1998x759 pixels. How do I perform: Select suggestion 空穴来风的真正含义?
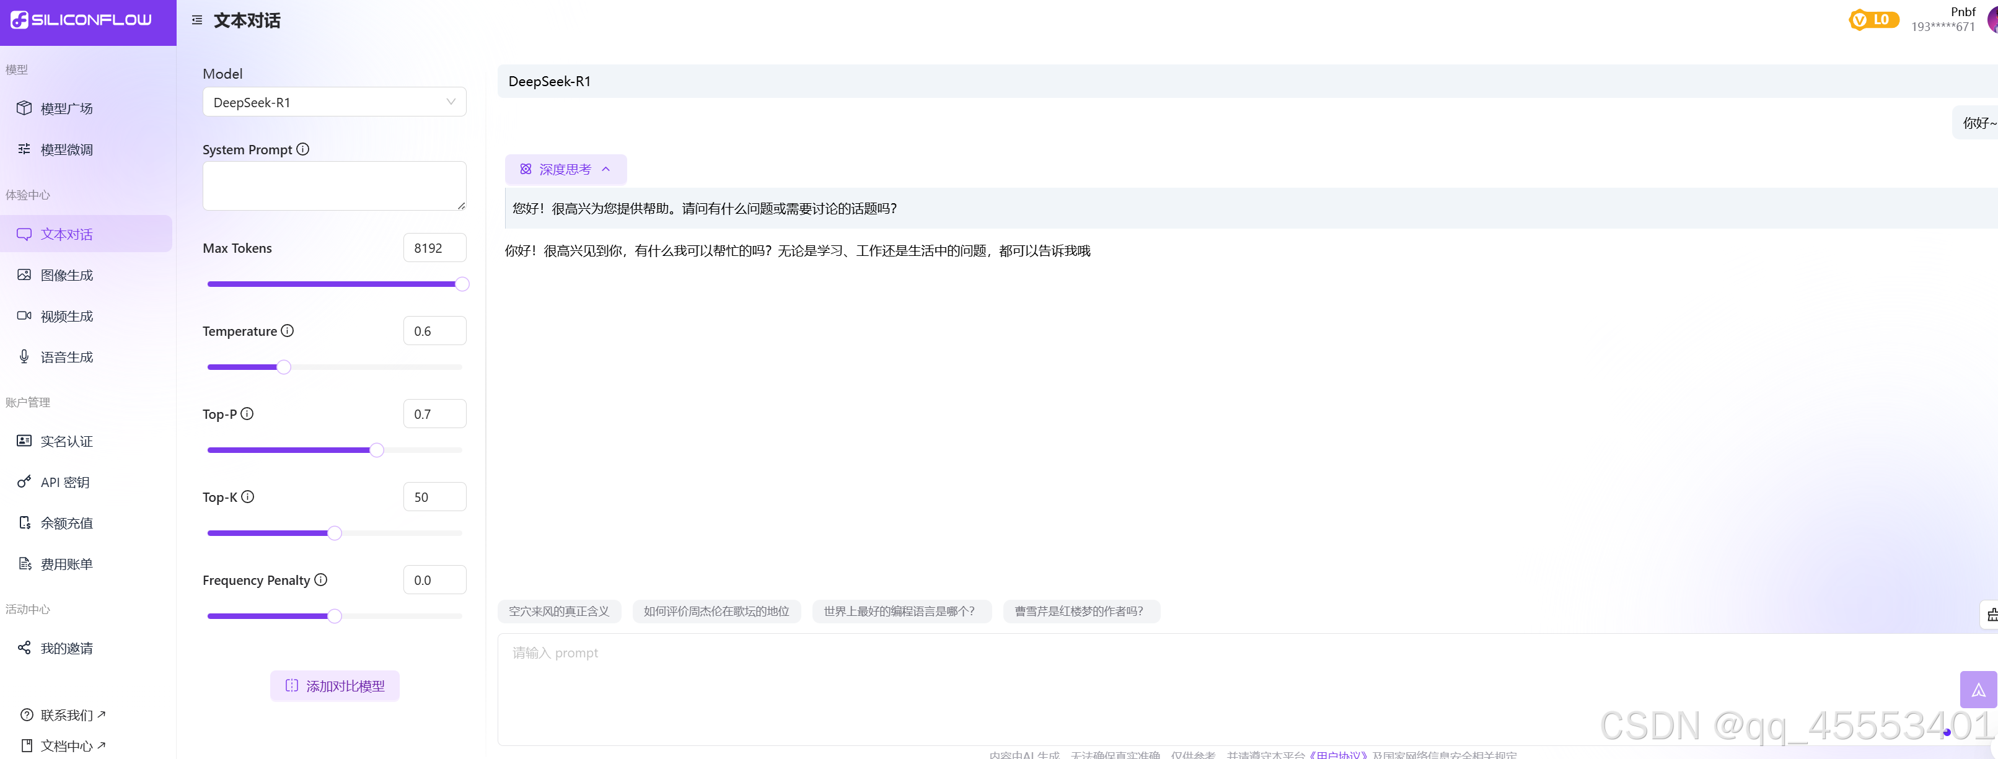(558, 611)
